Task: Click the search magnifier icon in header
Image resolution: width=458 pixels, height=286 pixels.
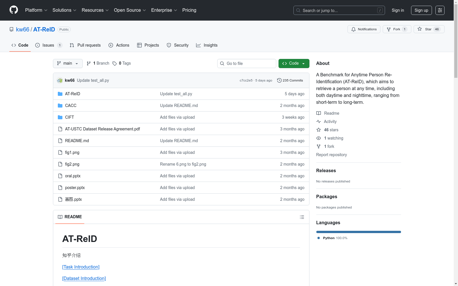Action: [x=298, y=10]
